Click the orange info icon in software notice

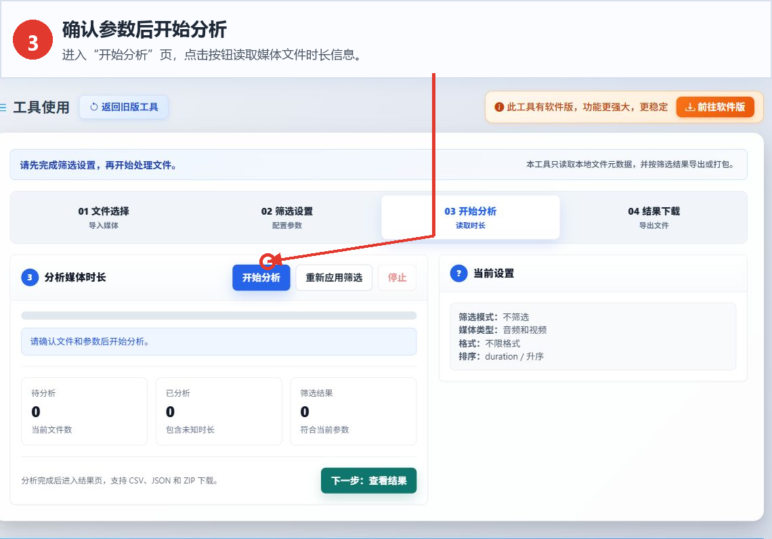(x=498, y=107)
